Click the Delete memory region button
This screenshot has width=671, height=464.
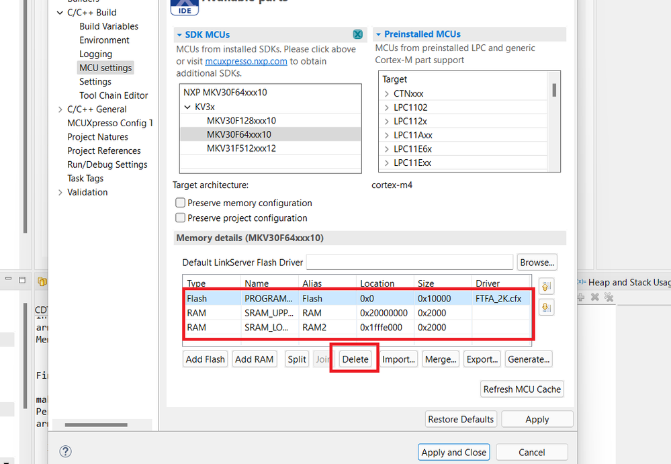[355, 359]
